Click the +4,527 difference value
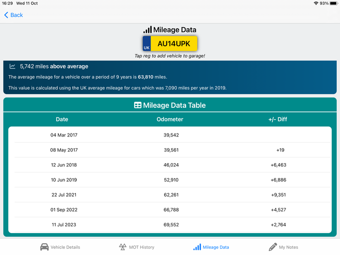 click(x=278, y=210)
